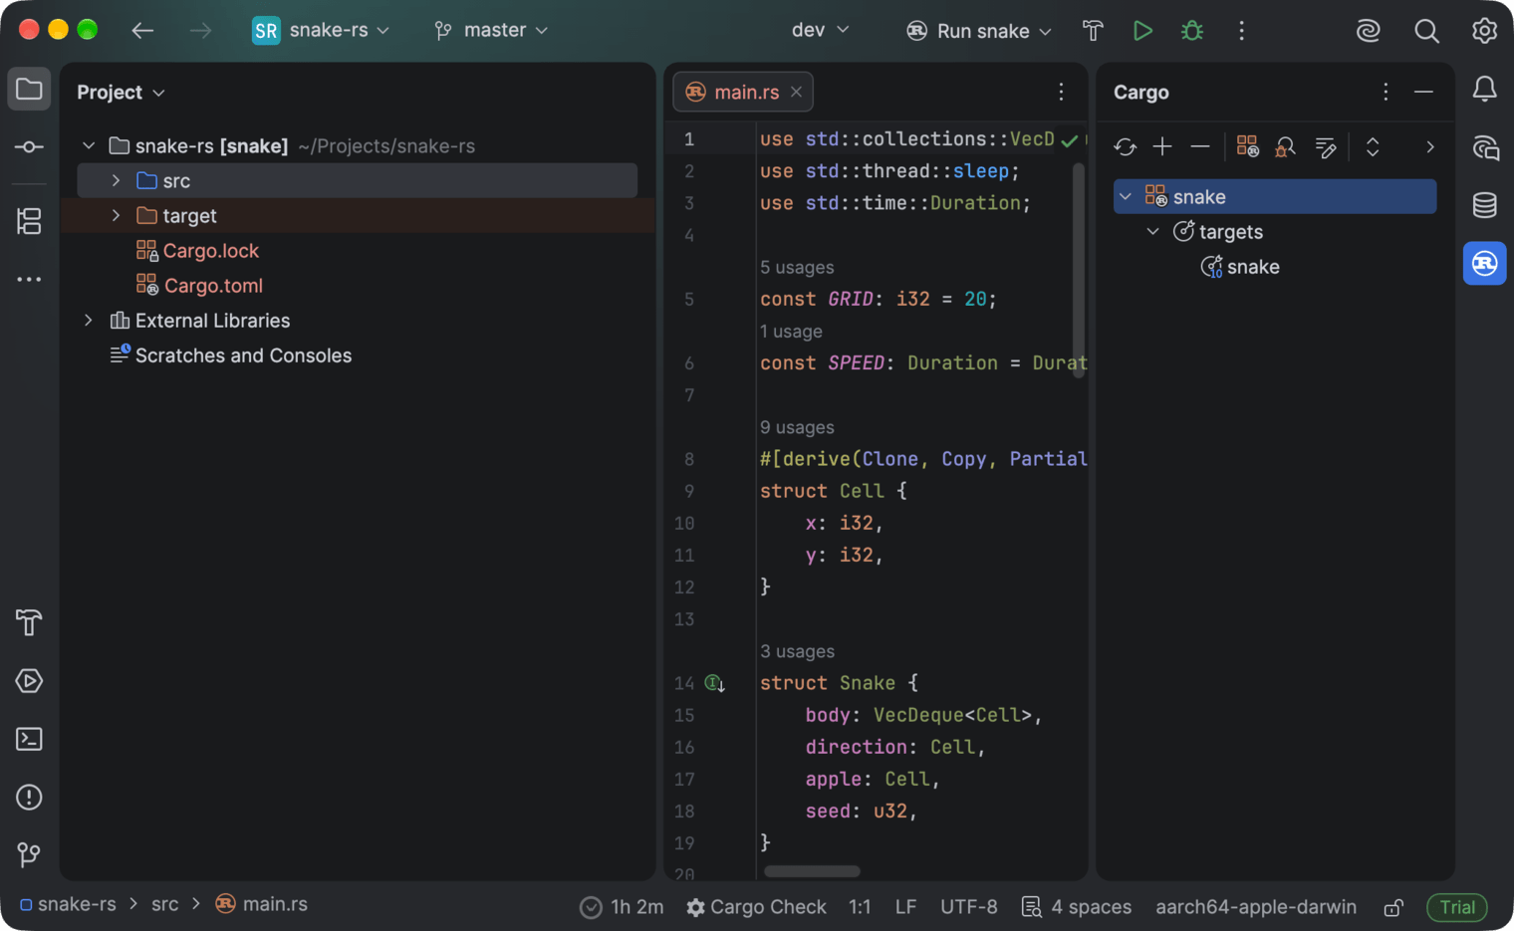Open the Structure tool window
Image resolution: width=1514 pixels, height=931 pixels.
pyautogui.click(x=29, y=221)
